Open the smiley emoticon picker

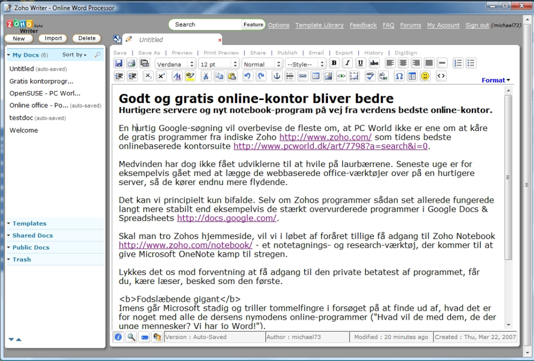coord(425,76)
